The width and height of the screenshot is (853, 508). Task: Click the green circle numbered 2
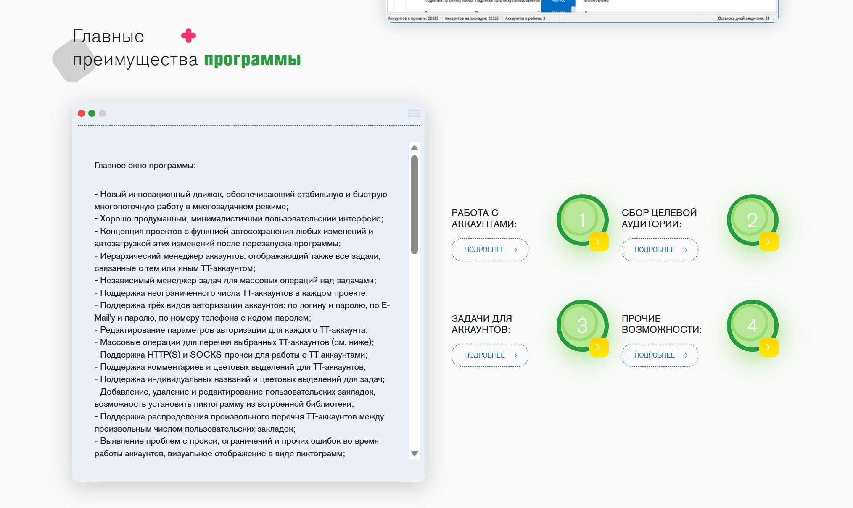click(752, 219)
